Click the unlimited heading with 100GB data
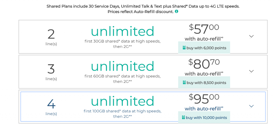 point(122,101)
